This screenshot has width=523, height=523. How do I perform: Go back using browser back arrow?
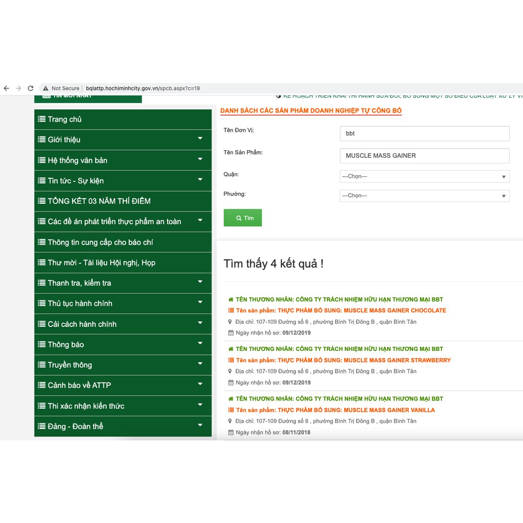pos(6,88)
